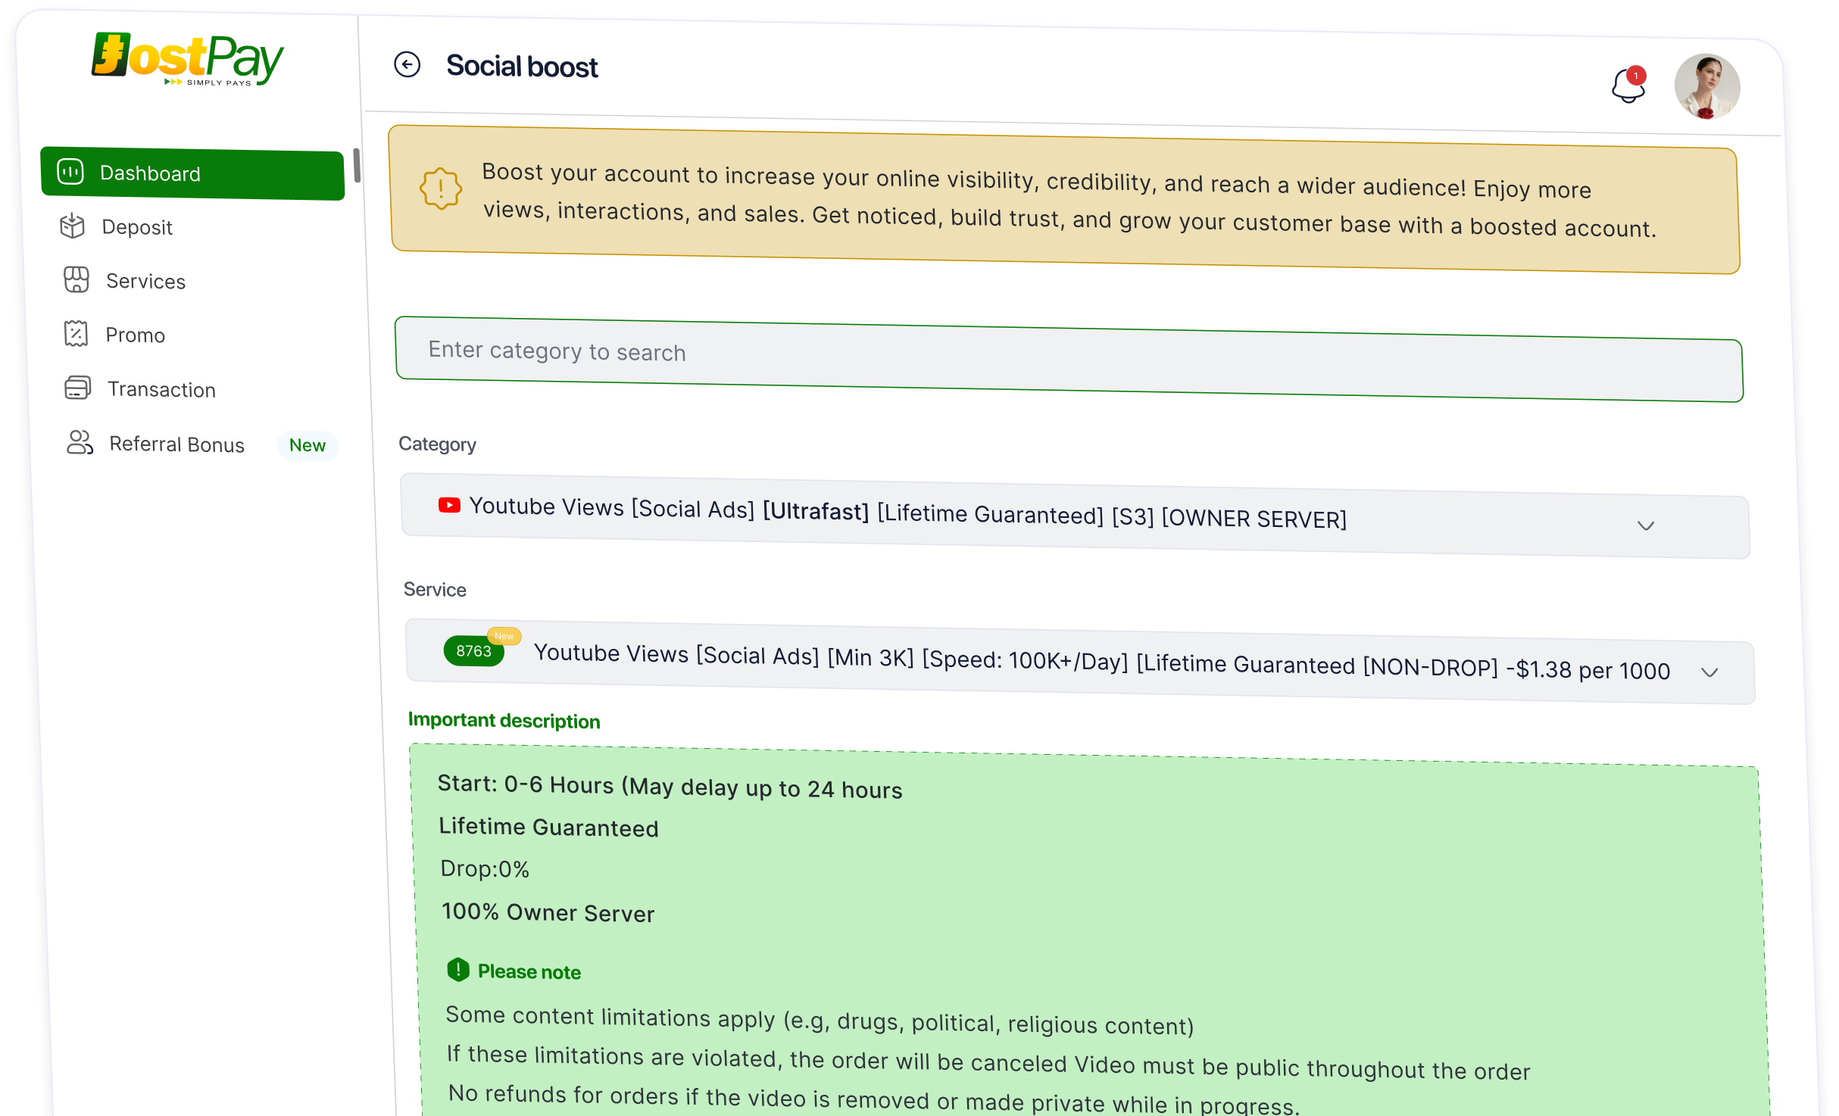Screen dimensions: 1839x1116
Task: Click the Dashboard icon in sidebar
Action: point(71,172)
